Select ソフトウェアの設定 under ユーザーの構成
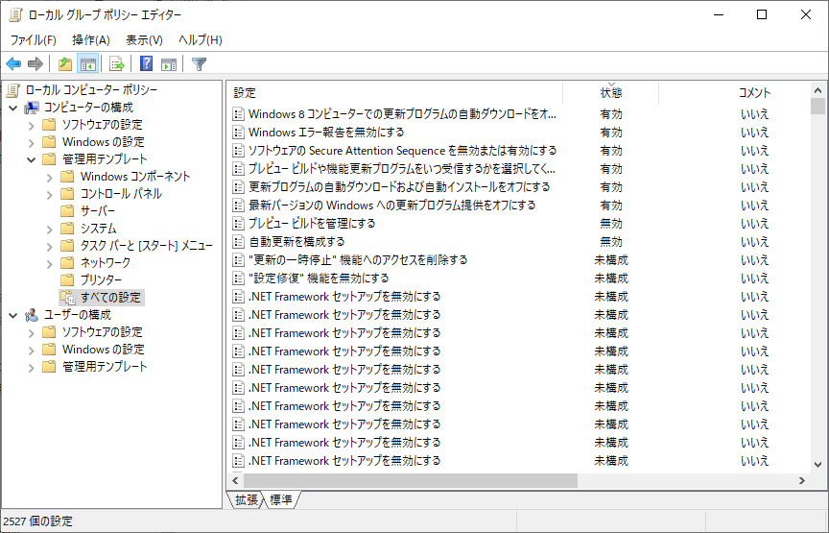The image size is (829, 533). coord(102,332)
